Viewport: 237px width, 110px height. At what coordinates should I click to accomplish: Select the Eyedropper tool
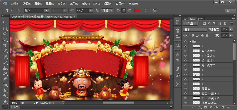[5, 51]
